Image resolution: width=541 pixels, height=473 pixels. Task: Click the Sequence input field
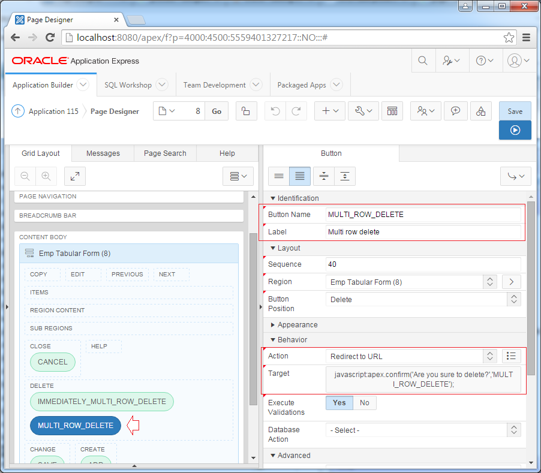423,264
